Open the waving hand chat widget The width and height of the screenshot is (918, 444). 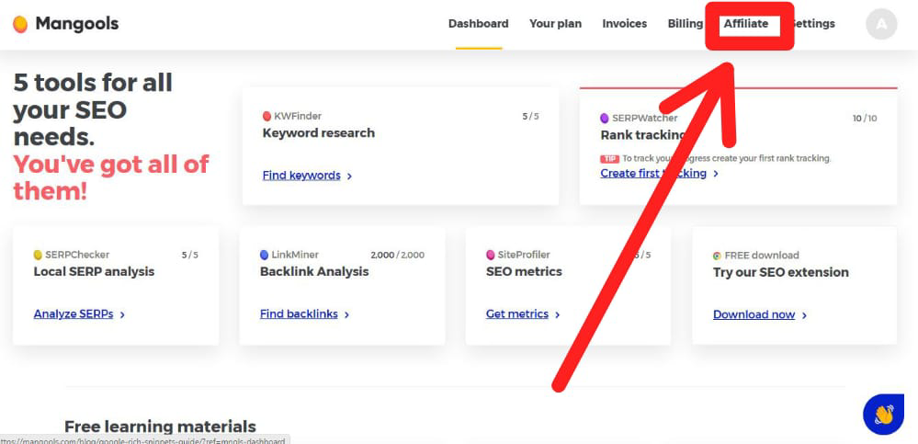click(x=883, y=415)
